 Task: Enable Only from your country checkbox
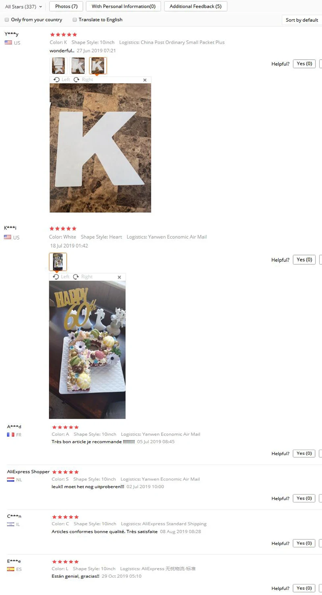point(7,20)
